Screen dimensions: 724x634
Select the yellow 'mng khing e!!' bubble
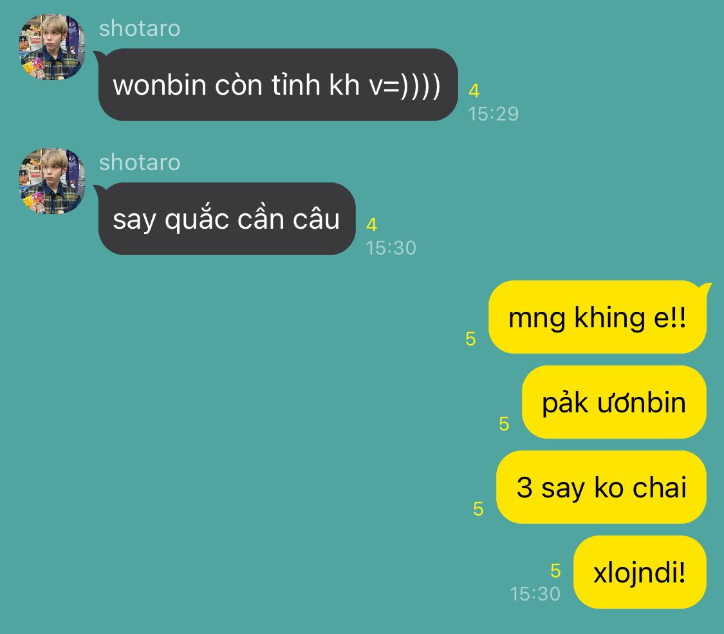pyautogui.click(x=599, y=317)
